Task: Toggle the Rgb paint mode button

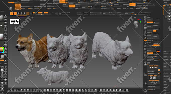Action: (40, 13)
